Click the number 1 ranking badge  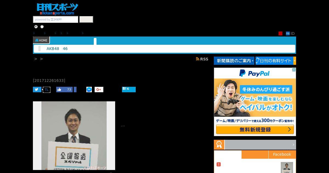(219, 164)
